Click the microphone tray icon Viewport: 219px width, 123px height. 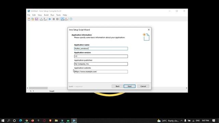pos(185,121)
